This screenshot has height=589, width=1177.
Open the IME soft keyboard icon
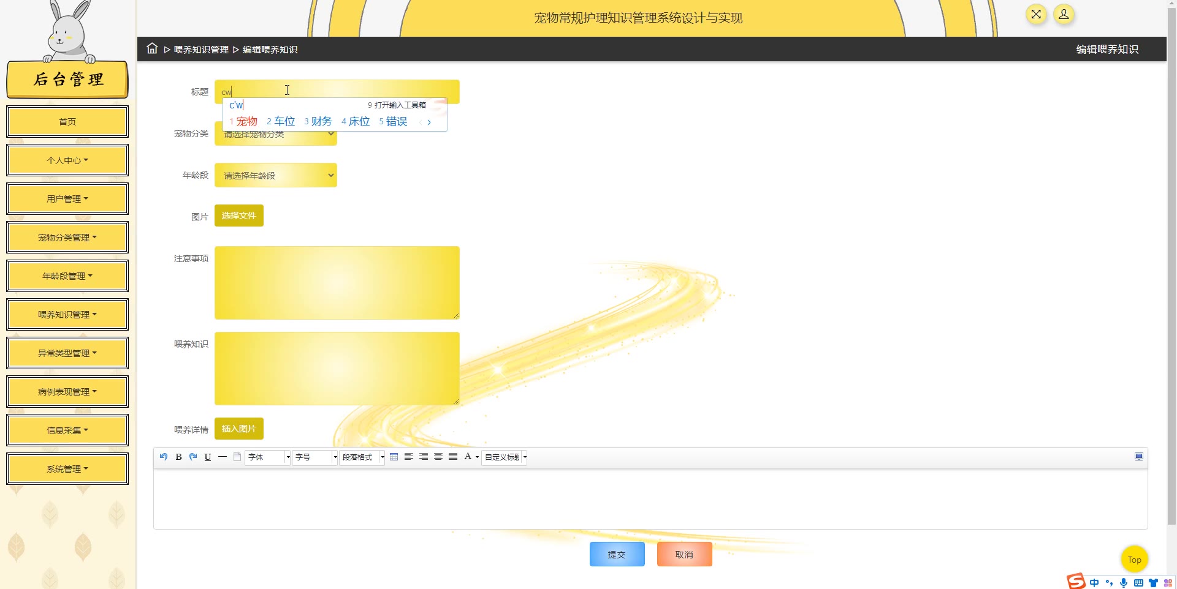coord(1138,583)
